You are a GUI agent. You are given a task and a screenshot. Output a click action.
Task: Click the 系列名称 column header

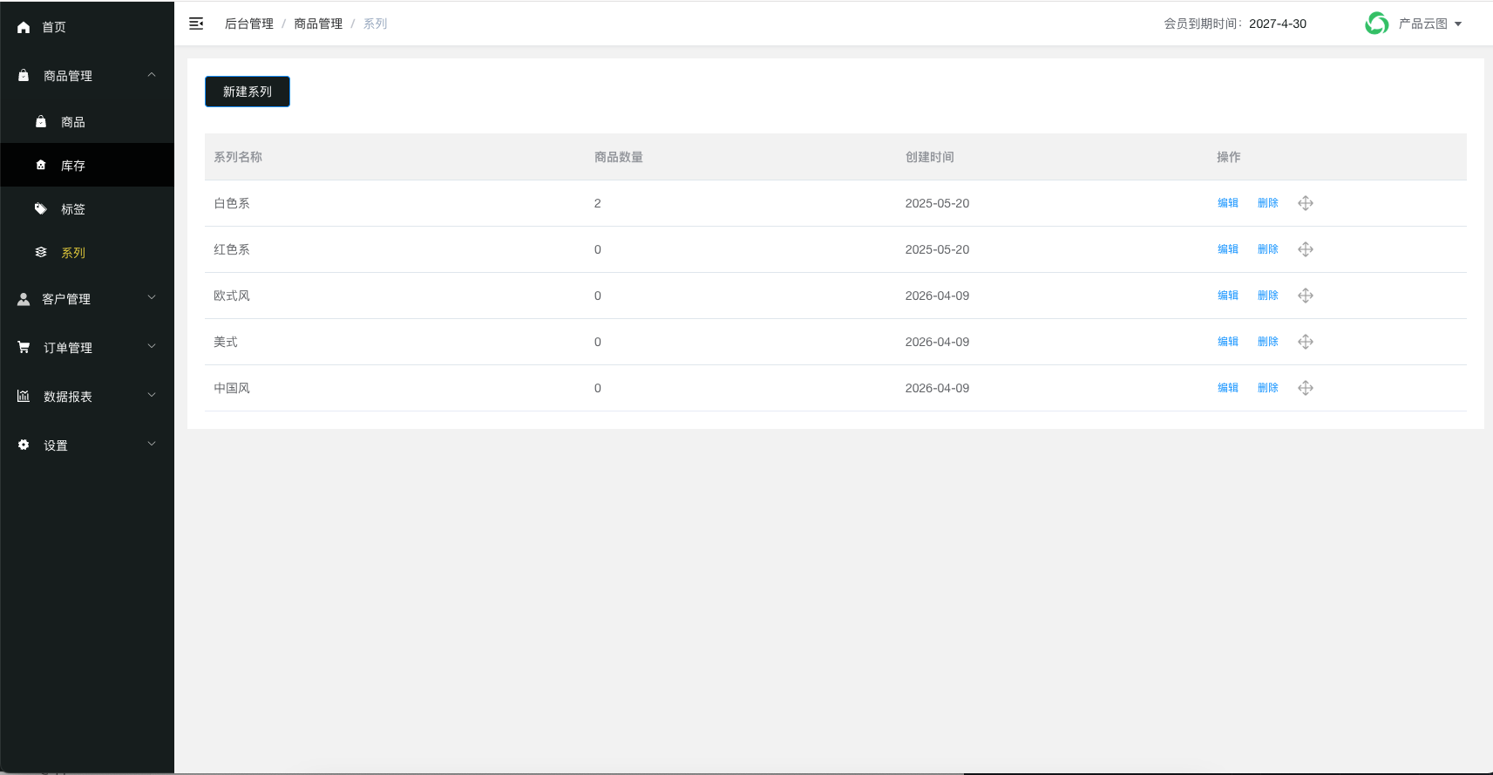pyautogui.click(x=238, y=157)
